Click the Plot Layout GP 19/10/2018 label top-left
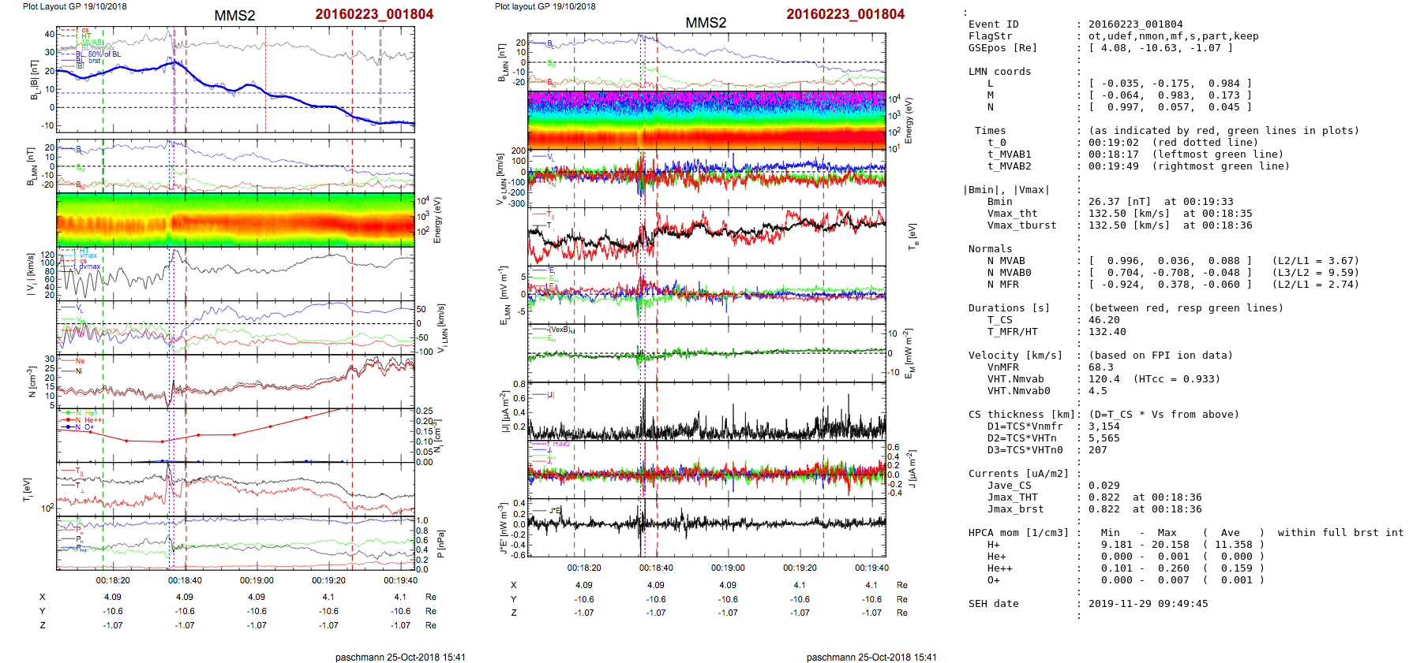Screen dimensions: 1424x663 [x=74, y=6]
